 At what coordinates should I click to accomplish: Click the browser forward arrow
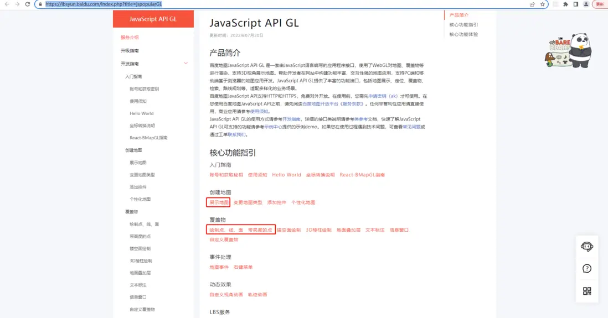coord(17,4)
